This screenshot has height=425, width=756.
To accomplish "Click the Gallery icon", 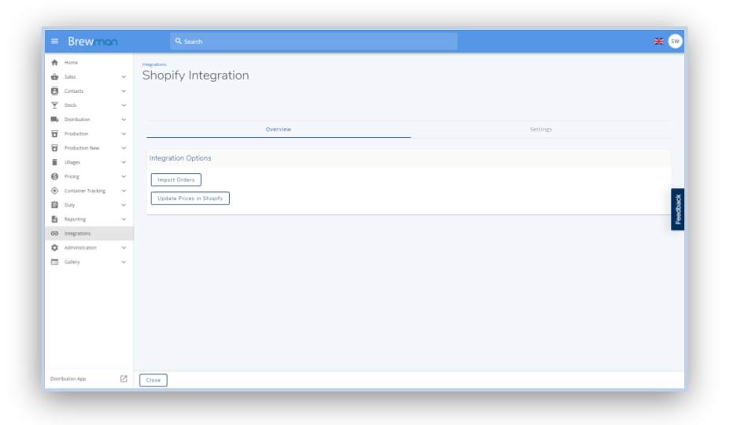I will pyautogui.click(x=54, y=262).
